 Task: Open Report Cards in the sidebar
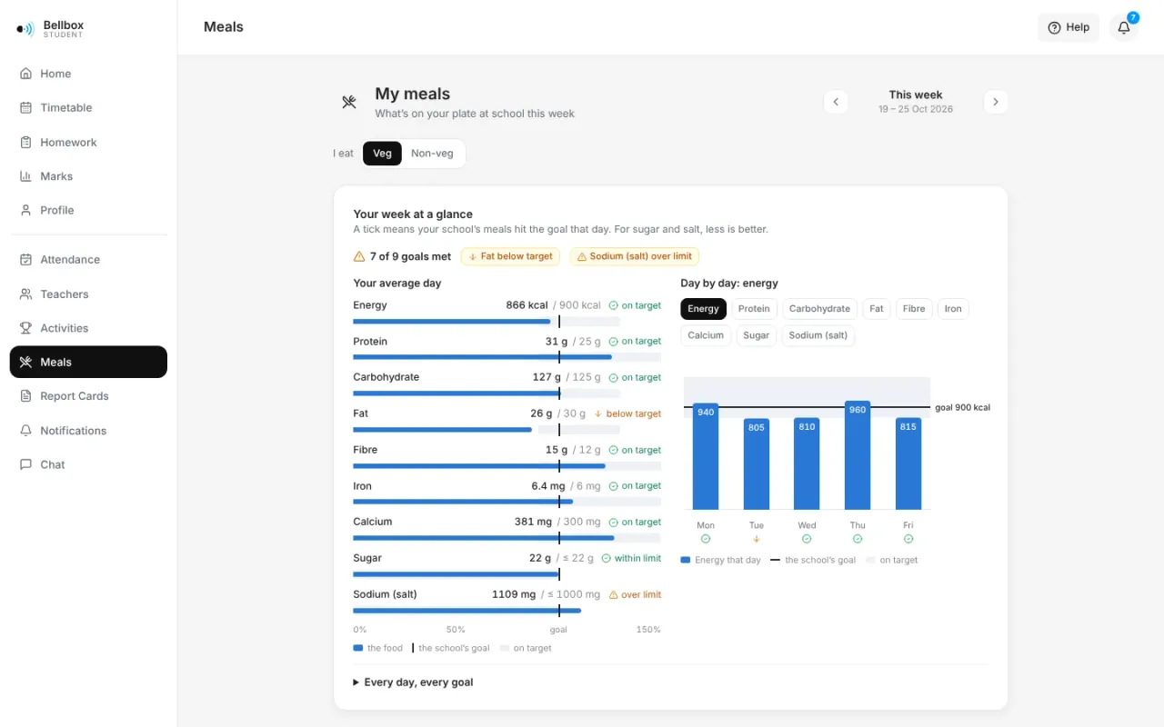pyautogui.click(x=88, y=396)
